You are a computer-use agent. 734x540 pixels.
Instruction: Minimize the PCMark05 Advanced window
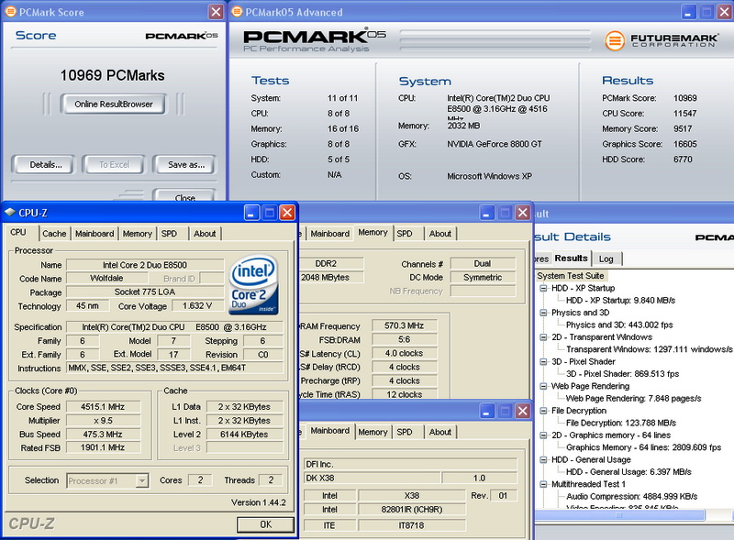(x=688, y=12)
